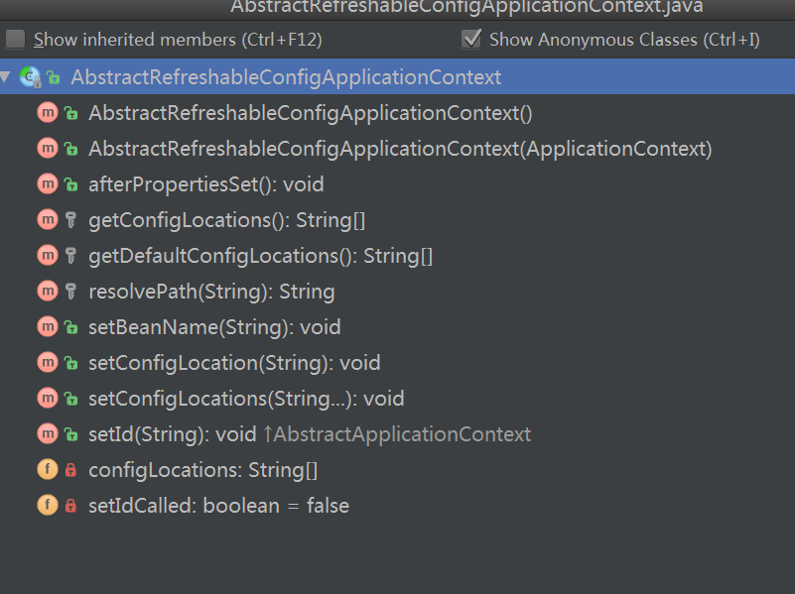Click the field icon beside setIdCalled
Screen dimensions: 795x594
[48, 506]
